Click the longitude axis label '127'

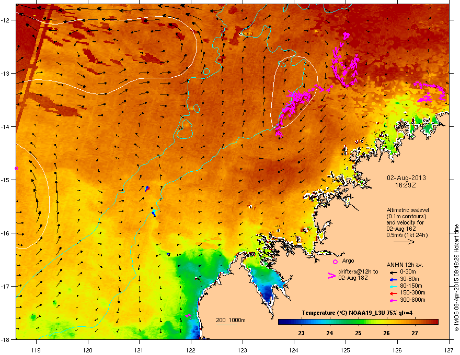pyautogui.click(x=448, y=350)
